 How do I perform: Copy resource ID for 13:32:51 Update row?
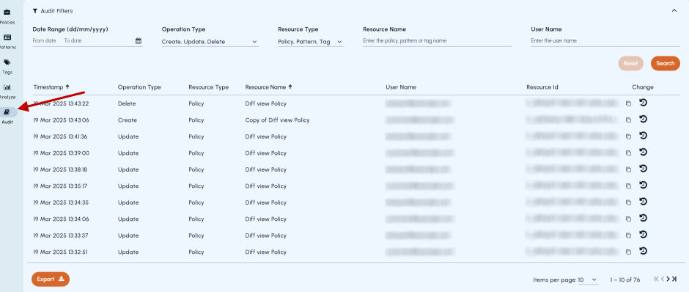click(628, 252)
